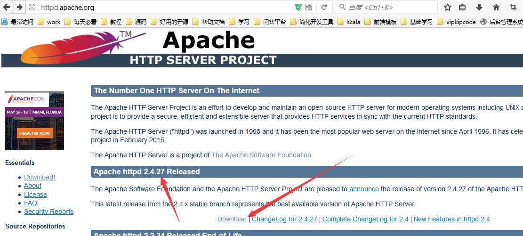Image resolution: width=523 pixels, height=236 pixels.
Task: Open the About link
Action: point(32,186)
